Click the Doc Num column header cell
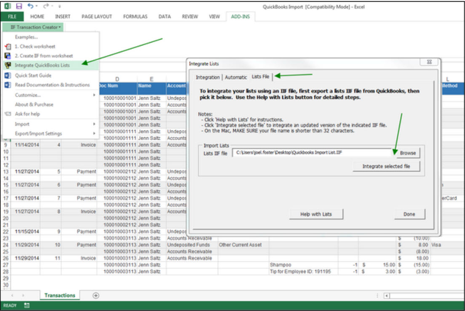 pos(117,88)
